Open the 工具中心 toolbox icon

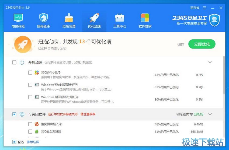tap(120, 18)
